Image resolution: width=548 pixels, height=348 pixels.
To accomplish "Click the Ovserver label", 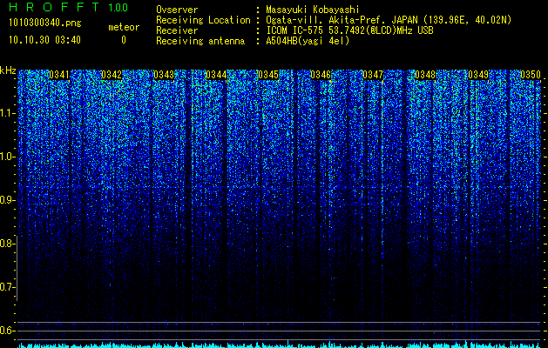I will [177, 10].
